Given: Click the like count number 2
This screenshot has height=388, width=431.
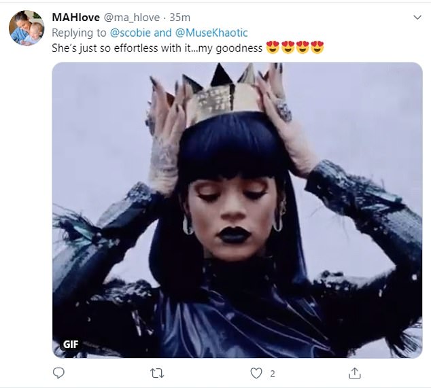Looking at the screenshot, I should (x=271, y=373).
